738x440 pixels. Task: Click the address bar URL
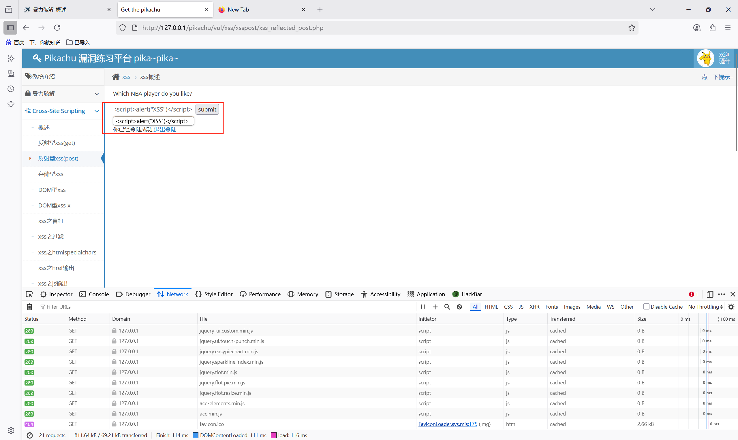[x=233, y=28]
